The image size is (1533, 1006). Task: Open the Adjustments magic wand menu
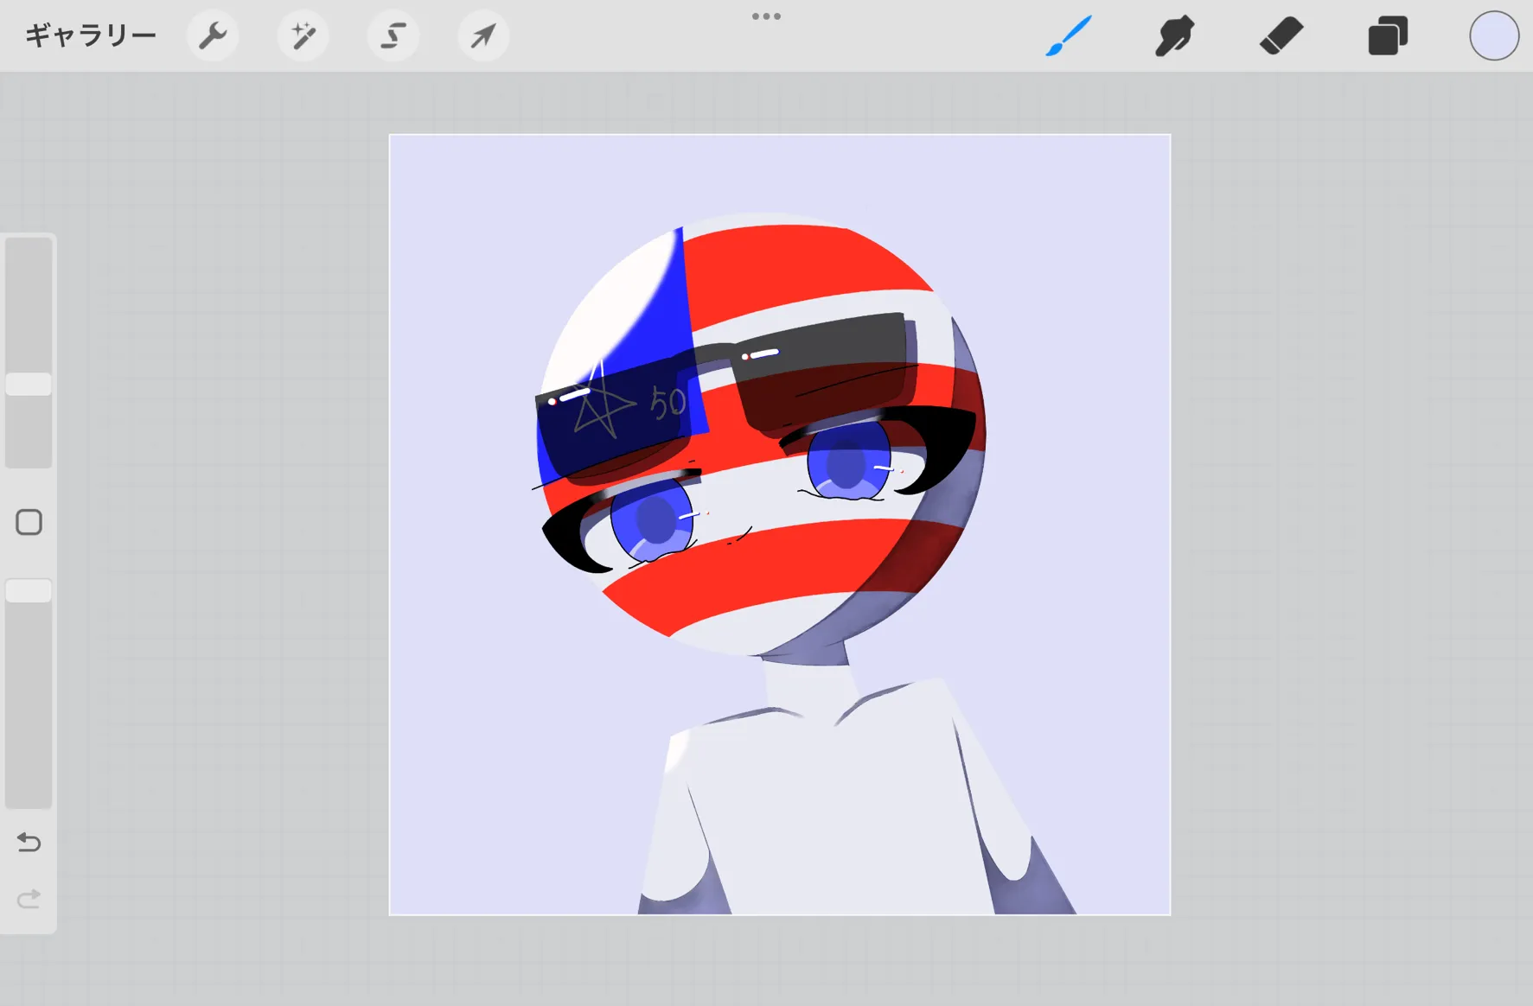click(x=303, y=36)
